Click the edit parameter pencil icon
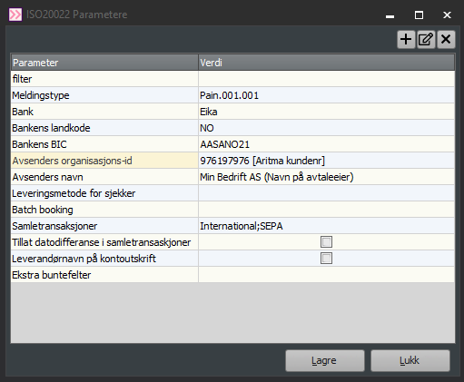 point(426,39)
